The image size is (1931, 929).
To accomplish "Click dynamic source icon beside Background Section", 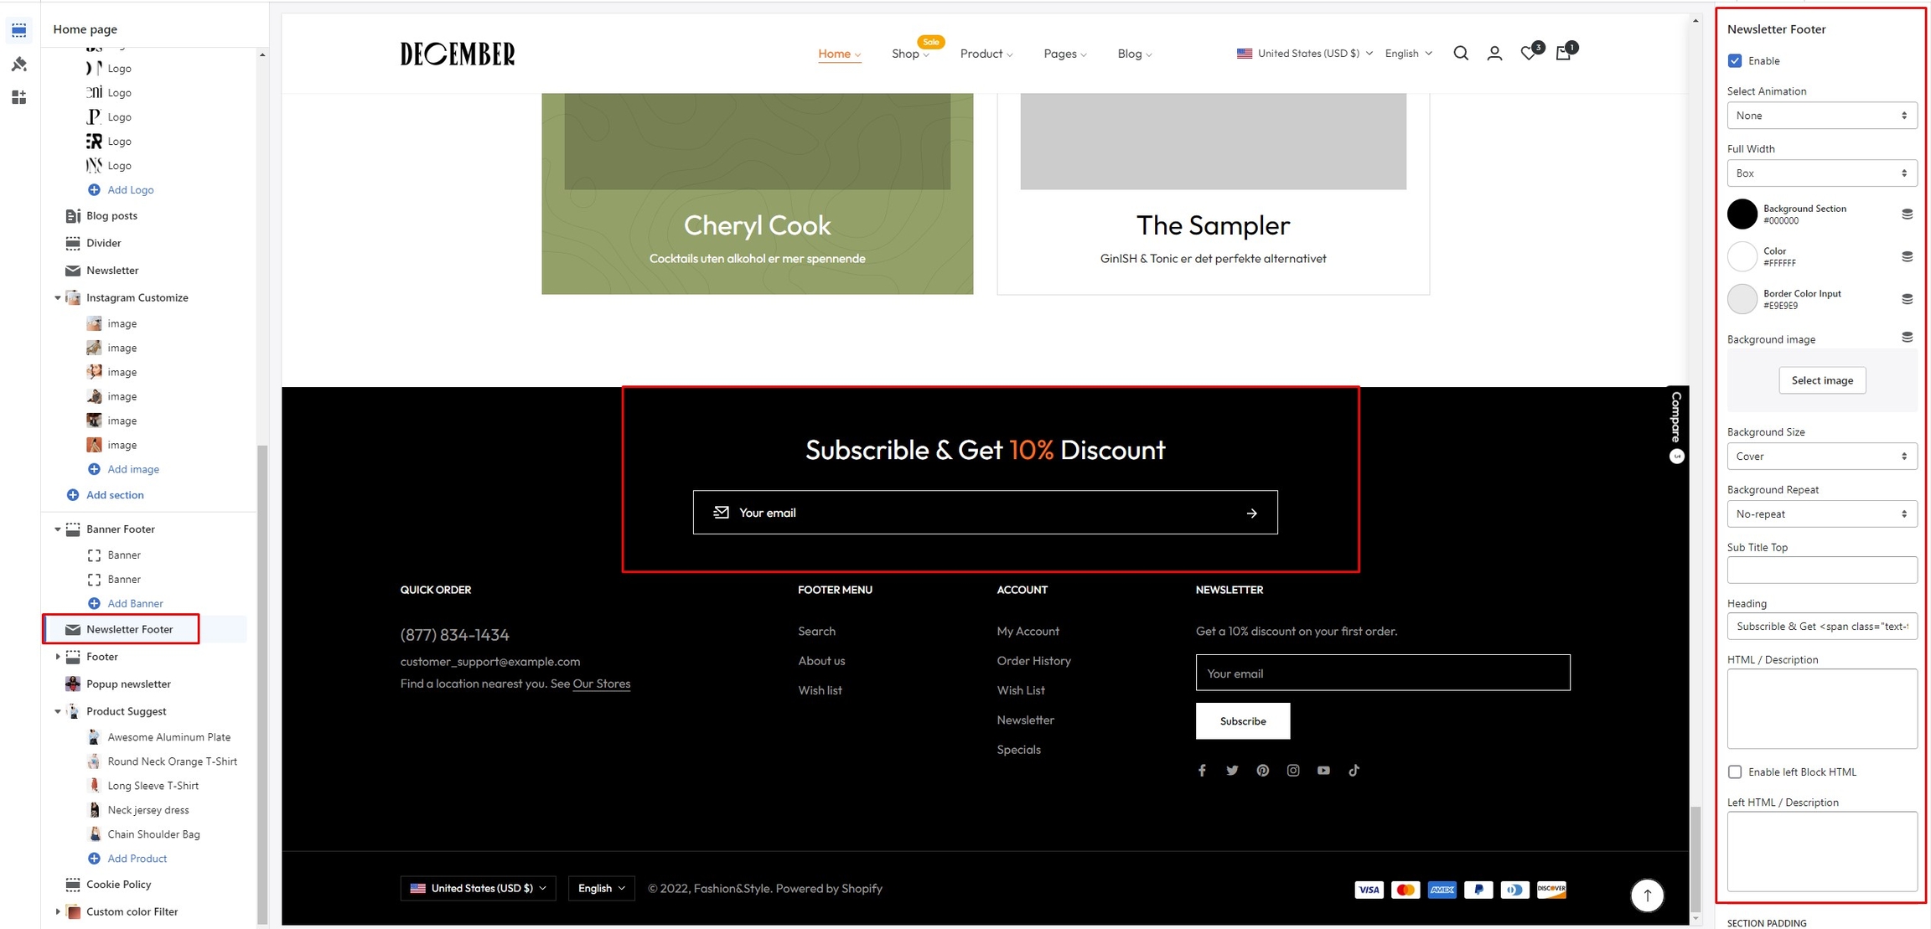I will coord(1907,214).
